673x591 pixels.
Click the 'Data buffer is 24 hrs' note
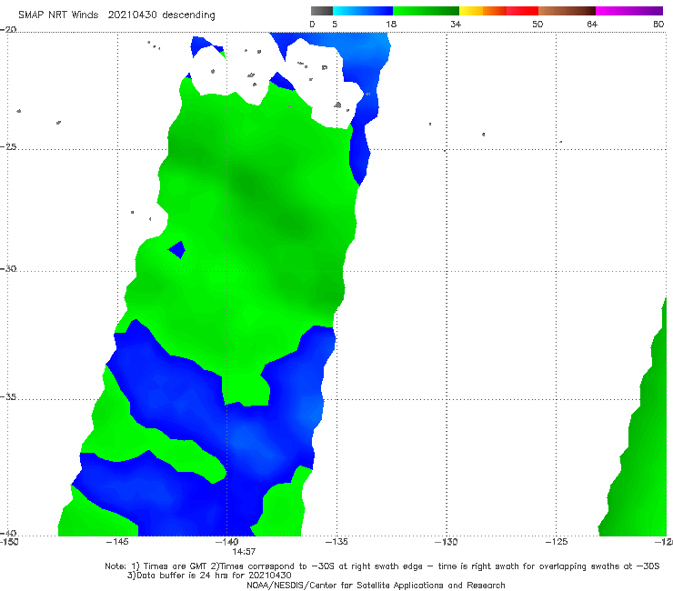pyautogui.click(x=209, y=576)
